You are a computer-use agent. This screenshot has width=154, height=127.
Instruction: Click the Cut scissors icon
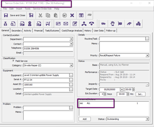click(x=40, y=15)
